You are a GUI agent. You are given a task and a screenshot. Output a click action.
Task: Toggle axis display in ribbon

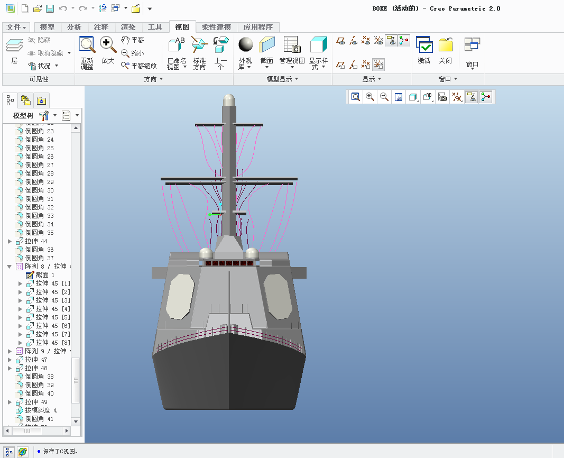[353, 40]
